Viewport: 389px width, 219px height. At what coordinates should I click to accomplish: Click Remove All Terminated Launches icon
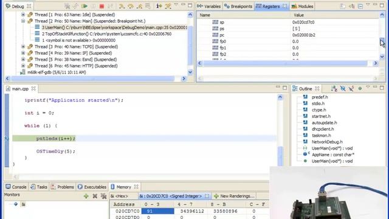[x=67, y=6]
